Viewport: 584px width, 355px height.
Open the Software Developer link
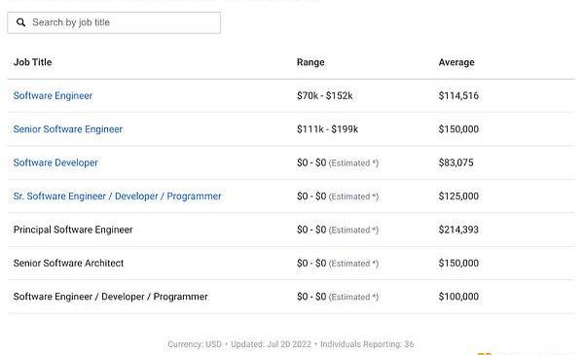tap(55, 162)
